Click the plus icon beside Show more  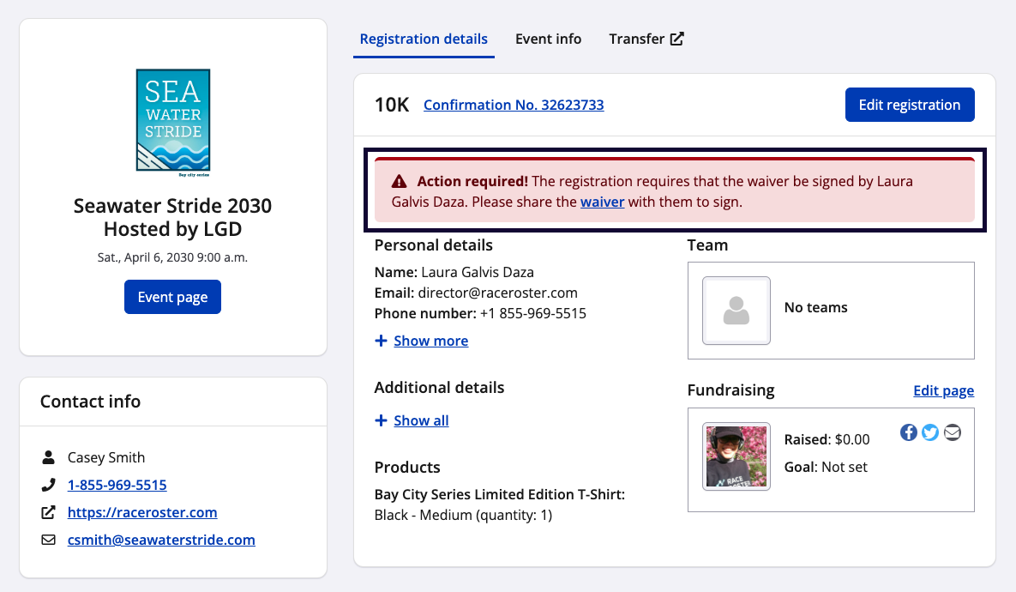click(381, 341)
